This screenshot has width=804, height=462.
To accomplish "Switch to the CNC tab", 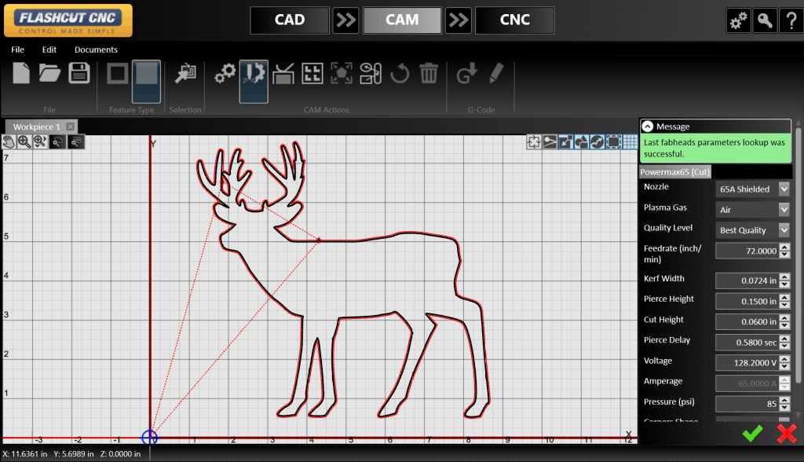I will pyautogui.click(x=514, y=20).
